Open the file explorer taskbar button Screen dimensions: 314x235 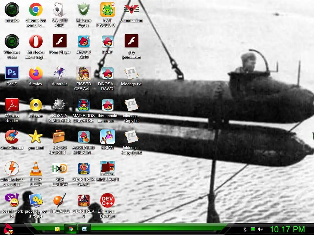[x=57, y=229]
